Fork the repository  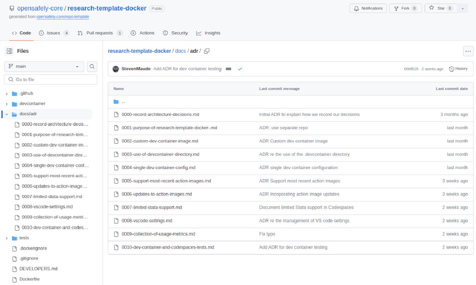405,8
